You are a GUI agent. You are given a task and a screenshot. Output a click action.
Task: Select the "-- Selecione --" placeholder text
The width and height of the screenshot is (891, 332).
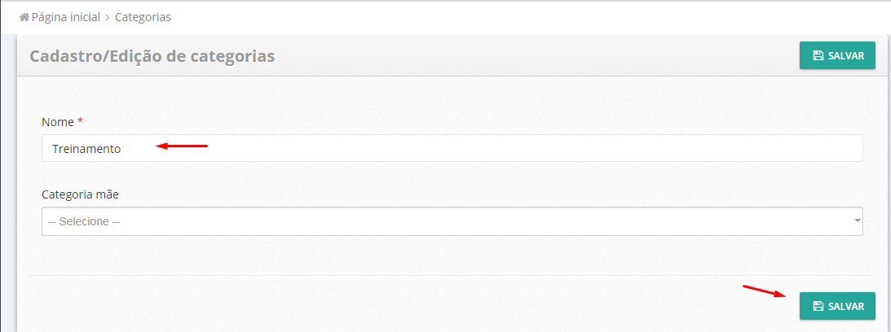pos(84,221)
